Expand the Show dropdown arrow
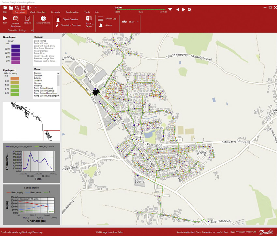277x236 pixels. tap(138, 22)
